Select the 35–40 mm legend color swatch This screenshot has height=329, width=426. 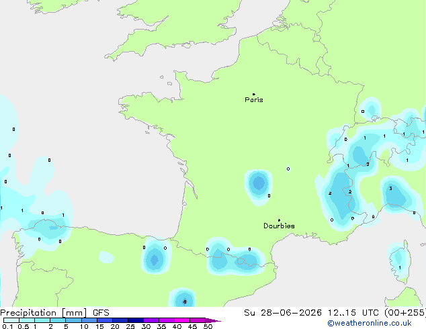click(167, 320)
